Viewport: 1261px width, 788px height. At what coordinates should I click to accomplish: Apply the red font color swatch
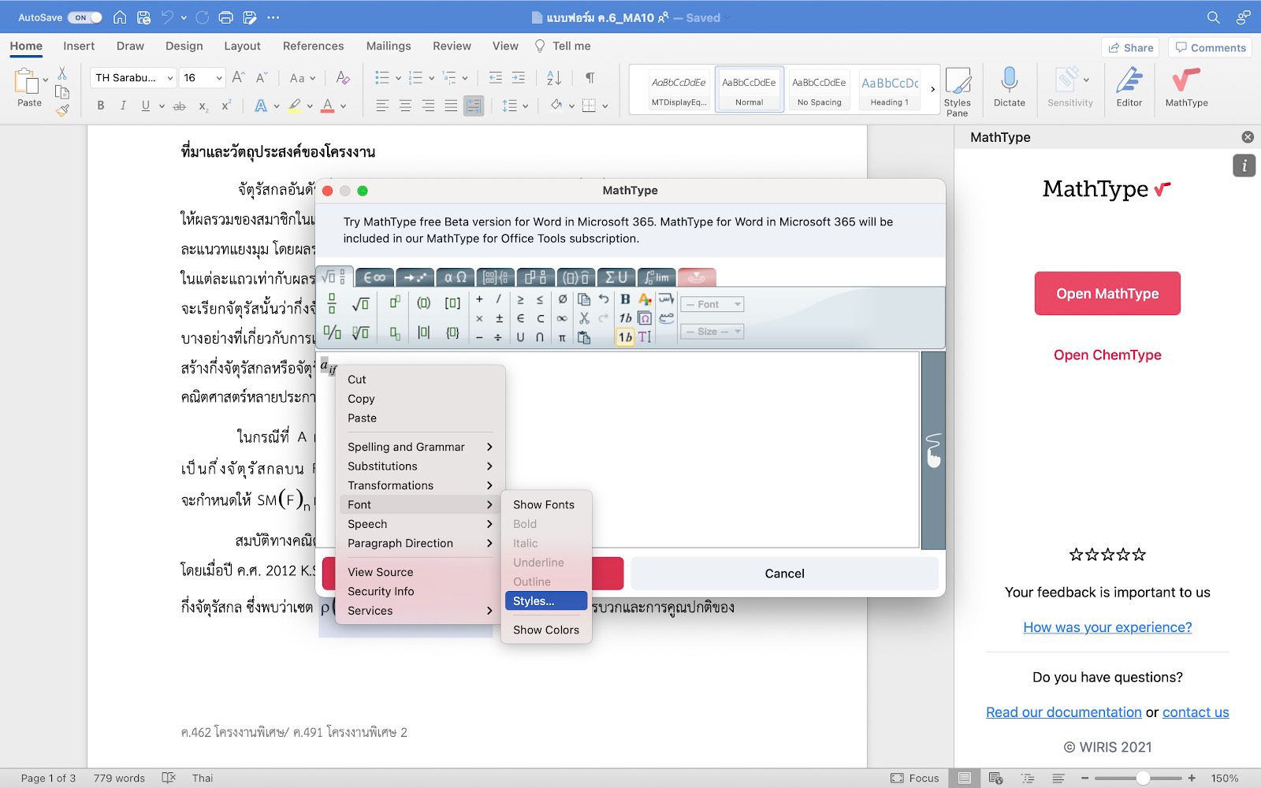(x=328, y=106)
